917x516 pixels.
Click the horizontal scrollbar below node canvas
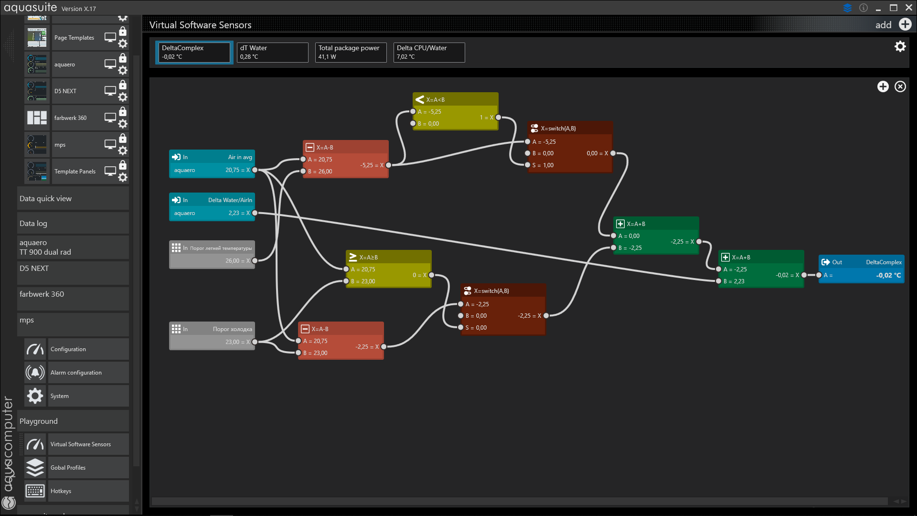(x=519, y=501)
